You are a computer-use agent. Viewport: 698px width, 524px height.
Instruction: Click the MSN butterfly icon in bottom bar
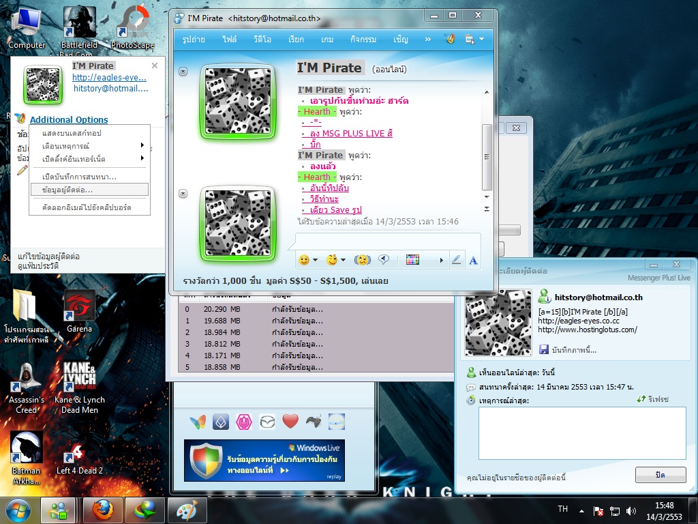tap(198, 422)
